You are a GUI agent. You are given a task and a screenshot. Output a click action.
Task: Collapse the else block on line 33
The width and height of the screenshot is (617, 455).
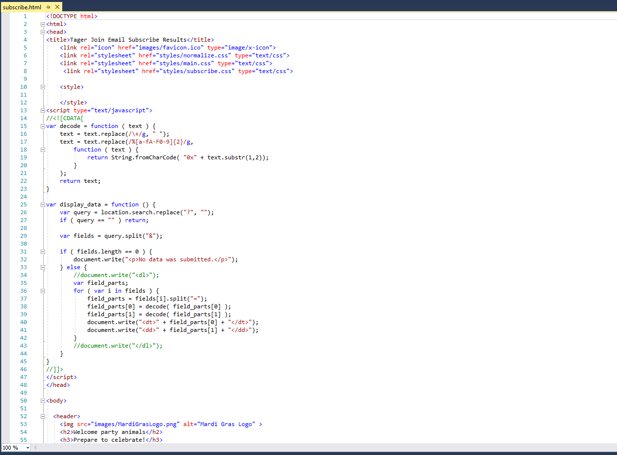click(x=43, y=267)
